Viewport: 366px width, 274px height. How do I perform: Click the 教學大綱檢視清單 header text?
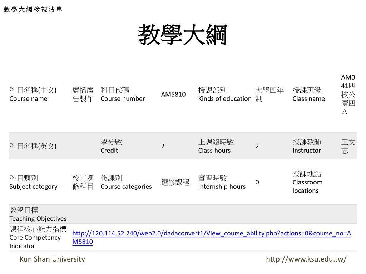click(x=33, y=9)
